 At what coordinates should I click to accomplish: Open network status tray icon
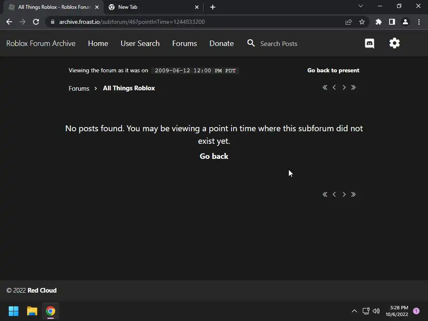(x=366, y=311)
